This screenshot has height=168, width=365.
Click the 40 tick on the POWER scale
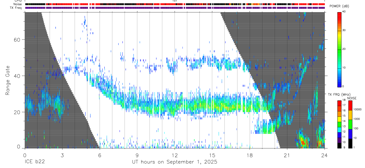344,12
